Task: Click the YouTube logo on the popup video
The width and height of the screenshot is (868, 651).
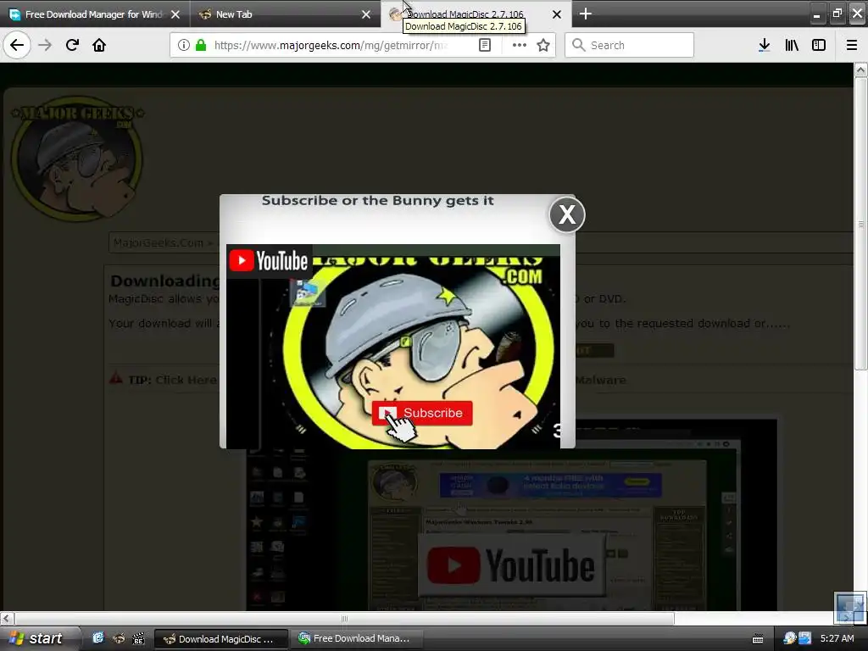Action: click(x=269, y=261)
